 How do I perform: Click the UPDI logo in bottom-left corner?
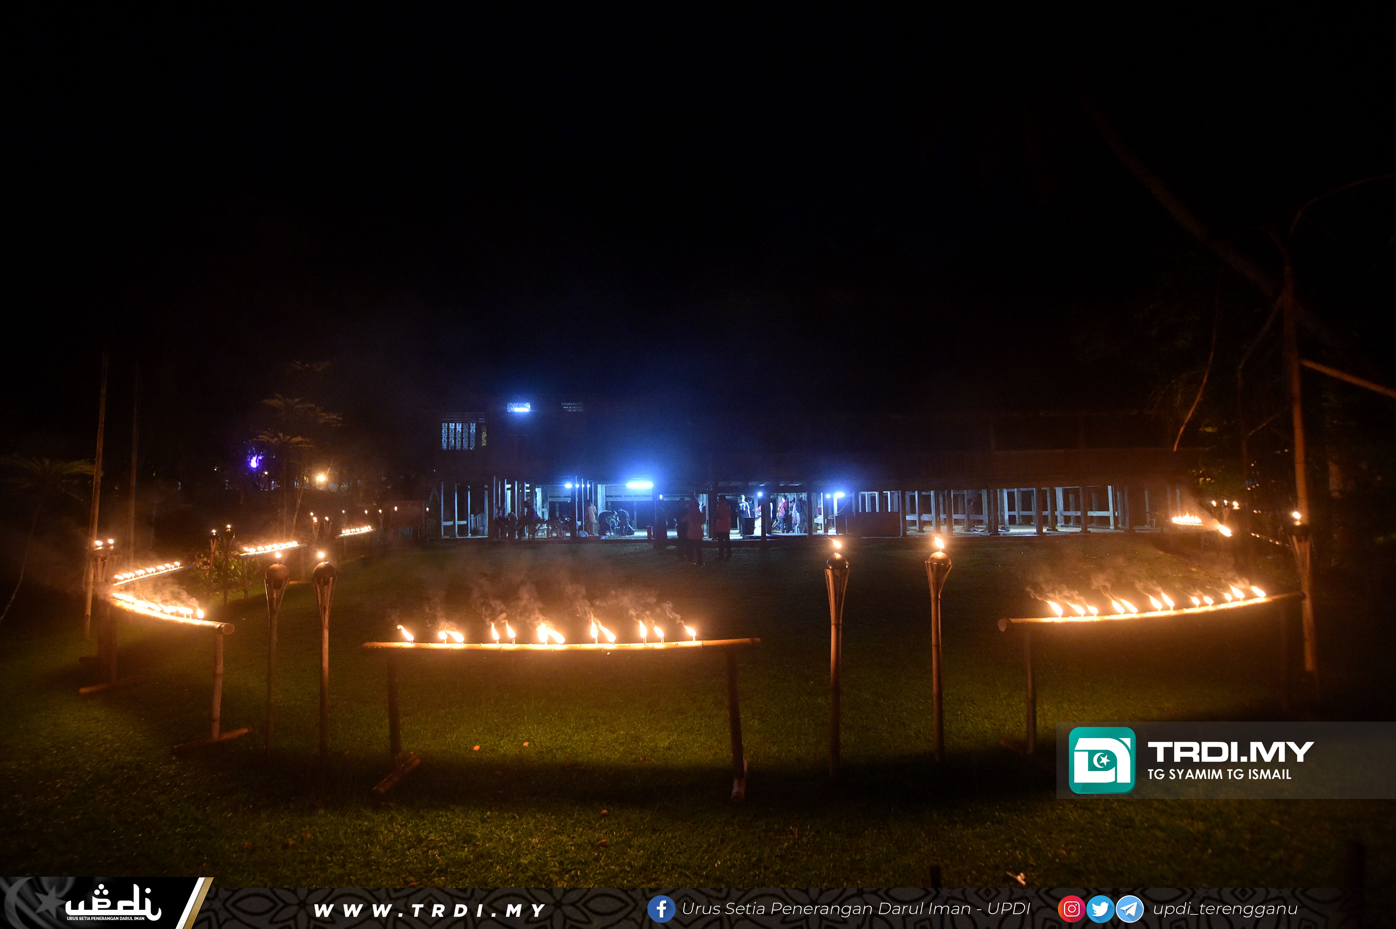113,904
